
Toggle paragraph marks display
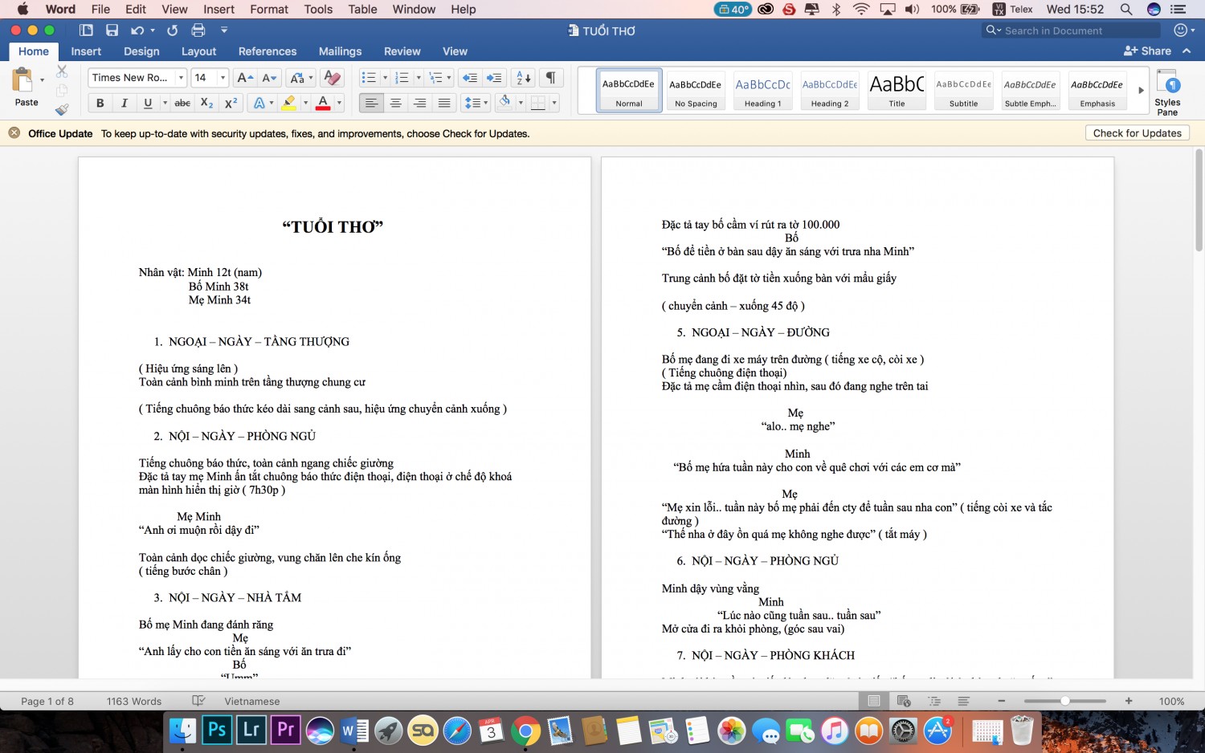tap(551, 78)
